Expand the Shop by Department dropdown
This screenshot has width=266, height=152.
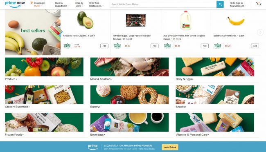62,4
